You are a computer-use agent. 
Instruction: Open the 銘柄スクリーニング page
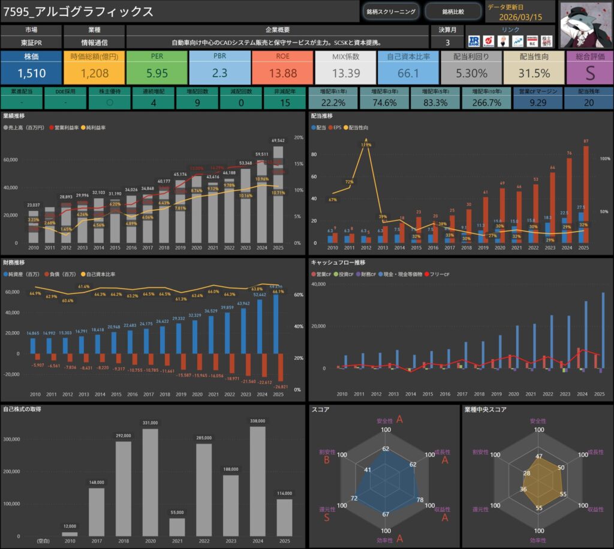point(391,11)
